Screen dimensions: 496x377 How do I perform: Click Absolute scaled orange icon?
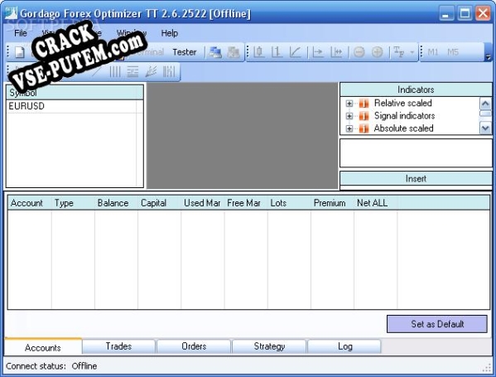click(364, 128)
